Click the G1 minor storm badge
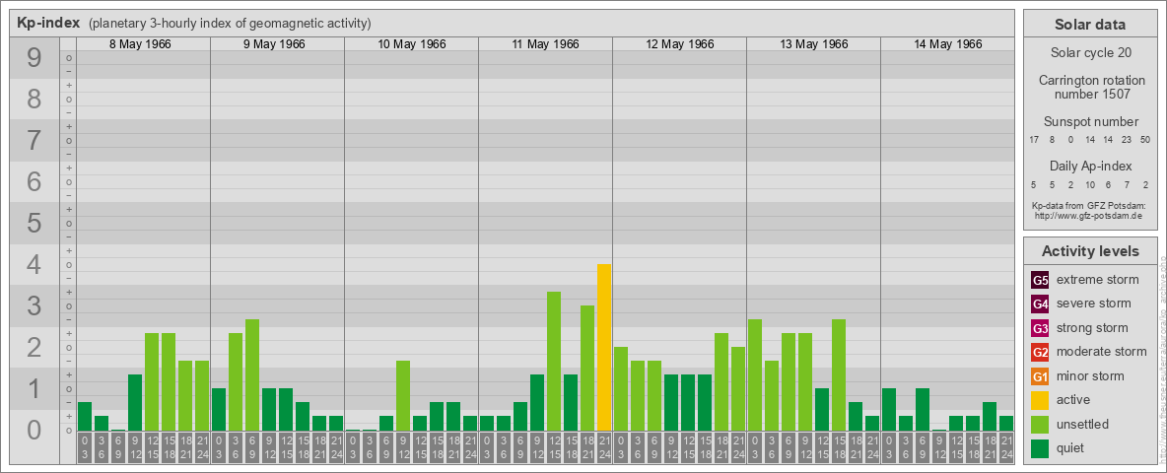Screen dimensions: 1167x473 pos(1041,376)
